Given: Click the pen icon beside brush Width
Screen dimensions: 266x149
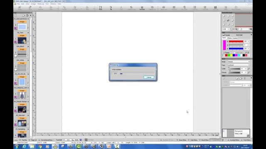Looking at the screenshot, I should click(x=249, y=69).
